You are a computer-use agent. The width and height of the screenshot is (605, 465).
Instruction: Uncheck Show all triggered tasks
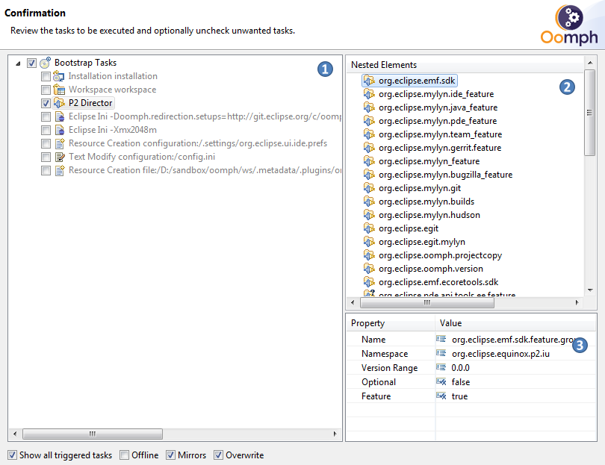(13, 455)
